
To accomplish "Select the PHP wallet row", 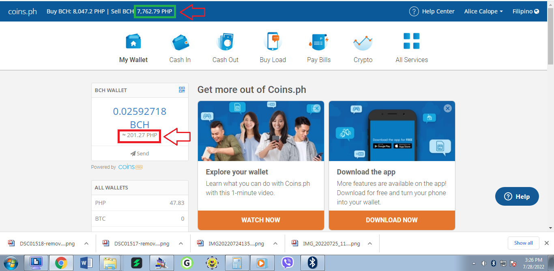I will (140, 203).
